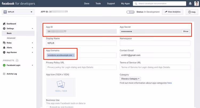Click the search magnifier icon
Image resolution: width=200 pixels, height=108 pixels.
(136, 3)
